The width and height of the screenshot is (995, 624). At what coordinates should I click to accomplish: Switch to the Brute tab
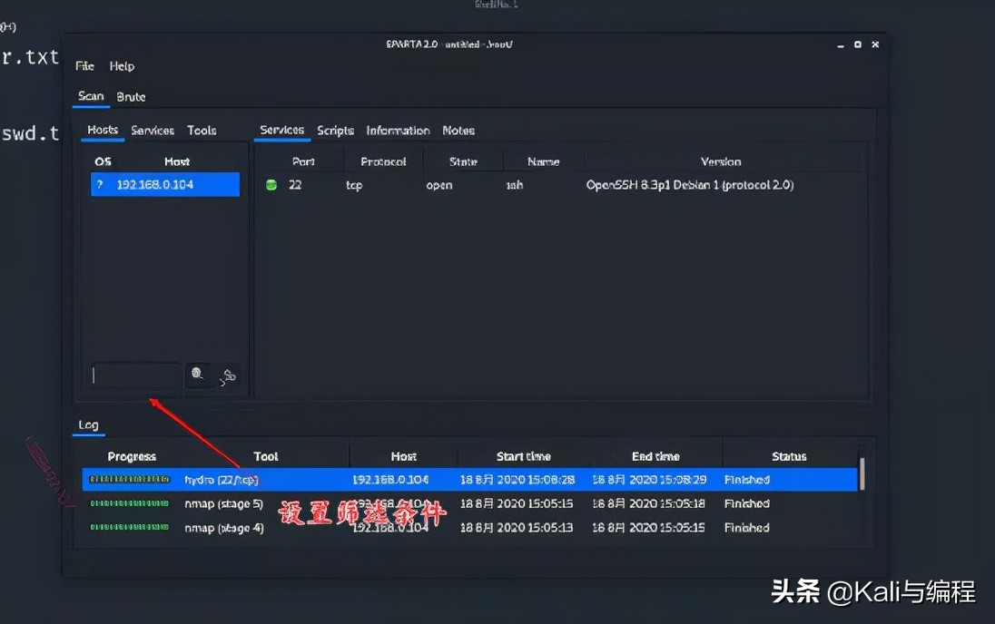point(132,97)
